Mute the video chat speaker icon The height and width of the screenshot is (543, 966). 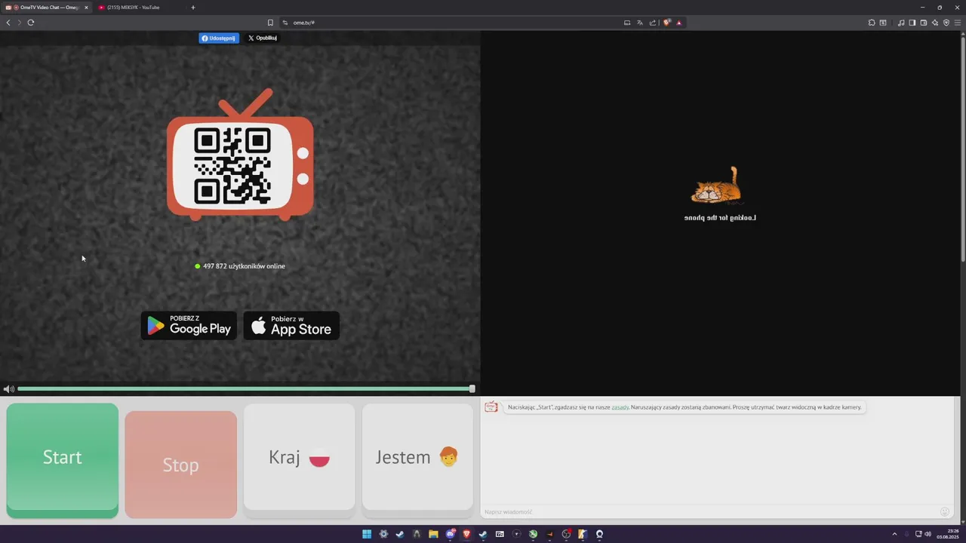8,389
